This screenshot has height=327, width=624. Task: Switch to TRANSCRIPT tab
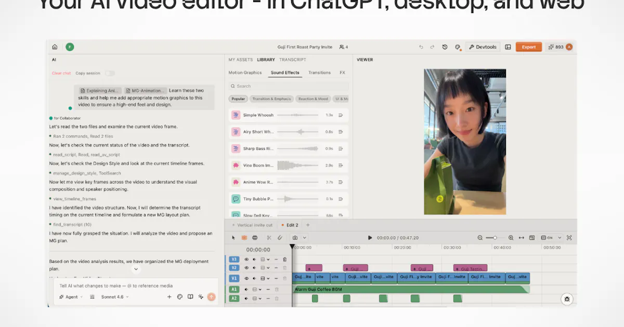[x=293, y=60]
